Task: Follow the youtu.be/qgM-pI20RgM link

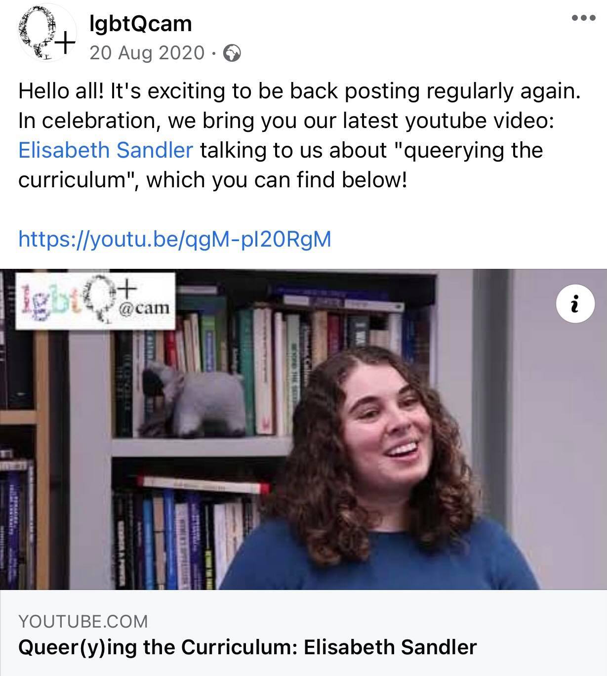Action: (x=175, y=239)
